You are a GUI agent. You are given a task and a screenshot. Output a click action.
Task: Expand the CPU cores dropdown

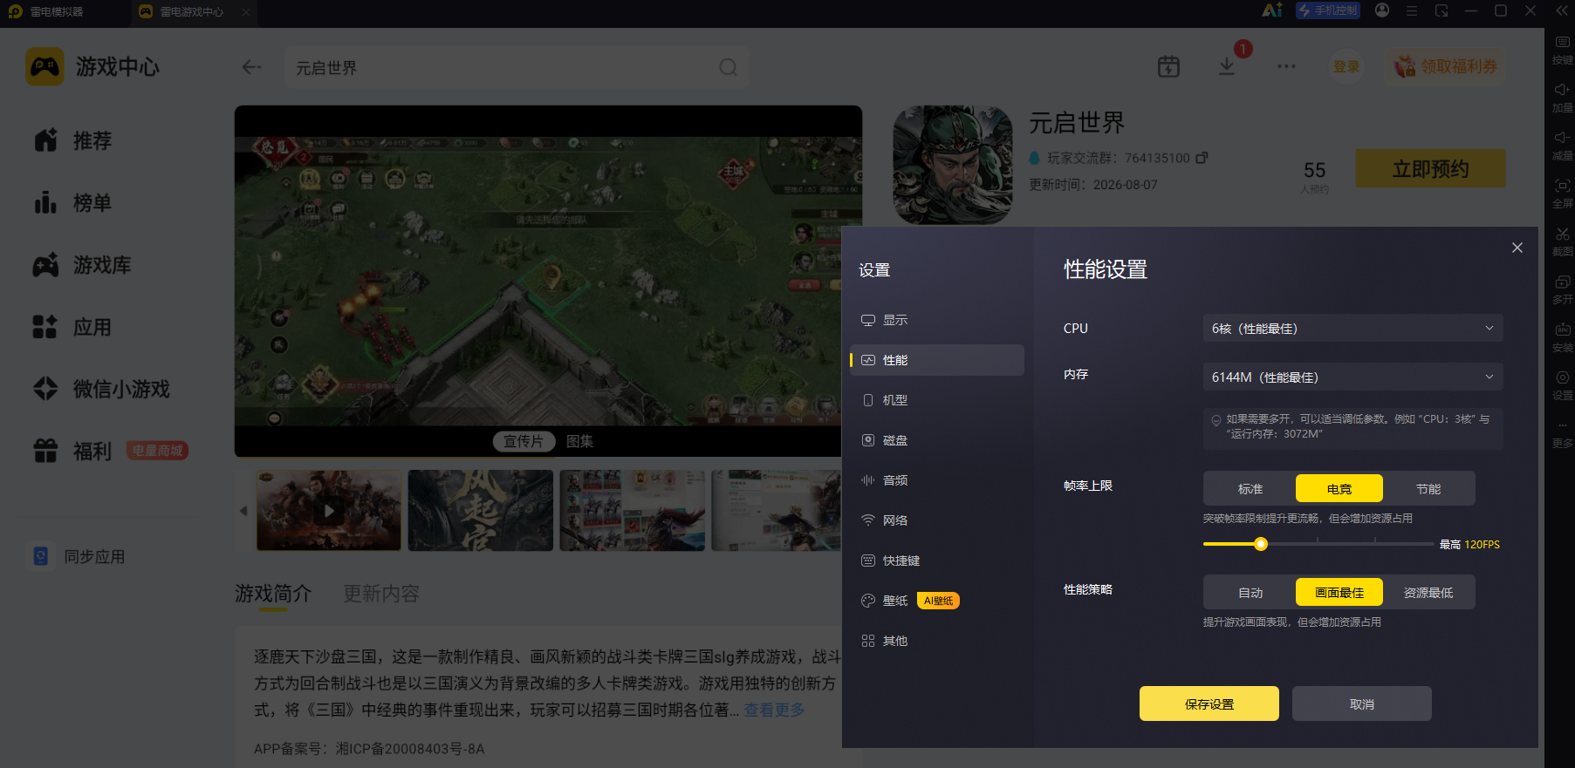click(x=1352, y=328)
